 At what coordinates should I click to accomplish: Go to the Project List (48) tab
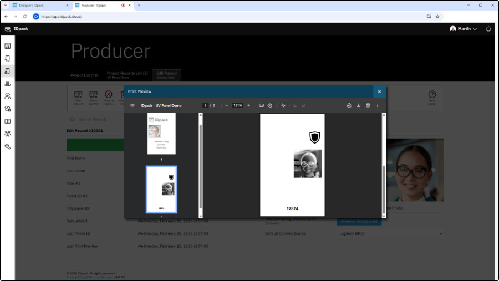click(x=84, y=74)
